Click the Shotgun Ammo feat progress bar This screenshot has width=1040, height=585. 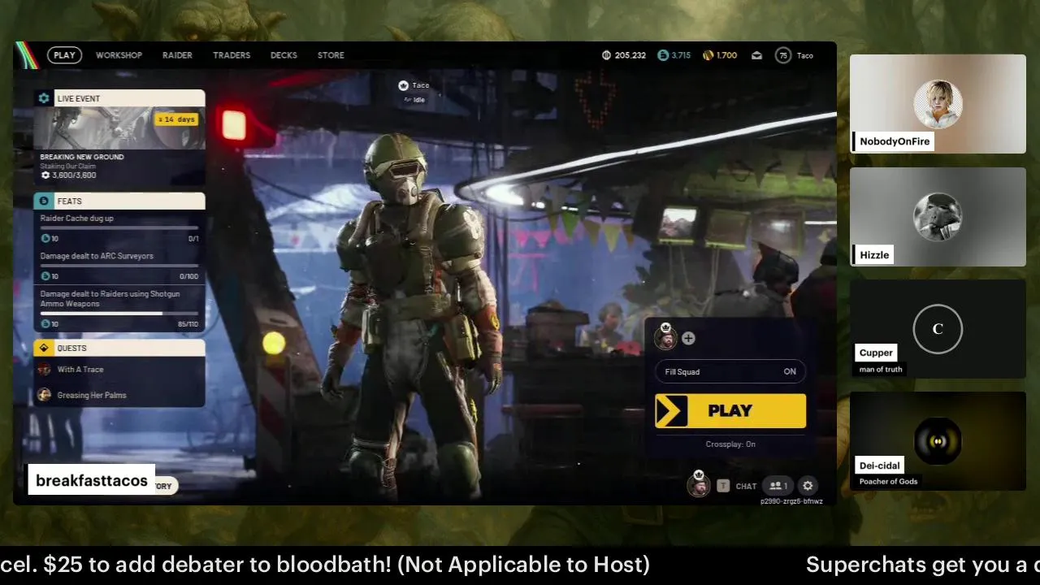click(x=119, y=314)
